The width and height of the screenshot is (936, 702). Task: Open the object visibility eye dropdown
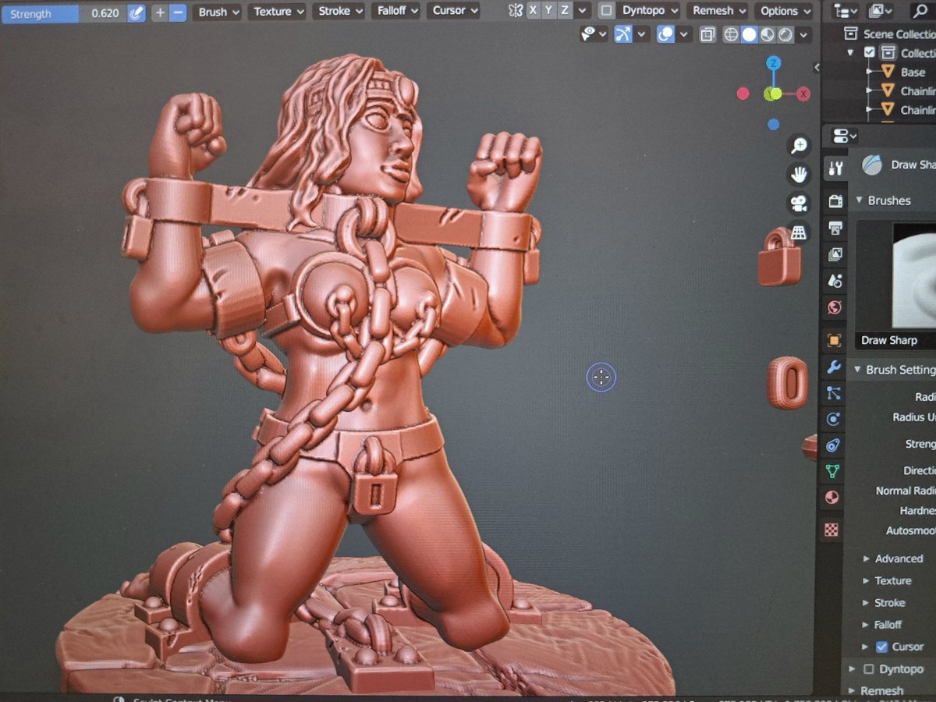(594, 34)
